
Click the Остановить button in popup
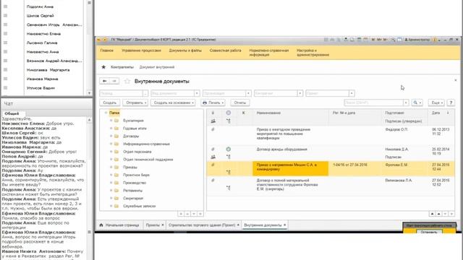pyautogui.click(x=429, y=232)
